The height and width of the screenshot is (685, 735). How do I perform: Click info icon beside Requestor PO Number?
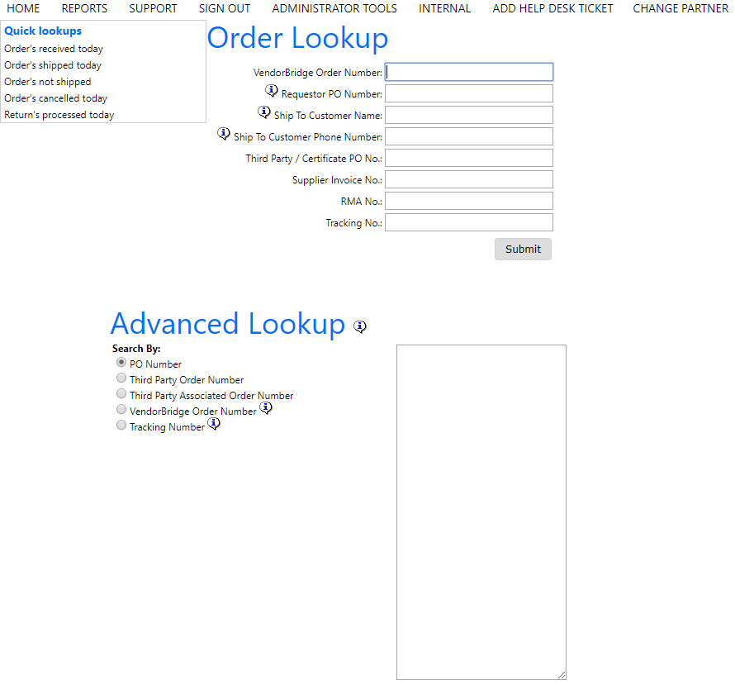click(272, 90)
